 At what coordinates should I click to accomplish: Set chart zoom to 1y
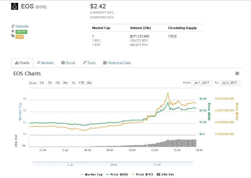[74, 83]
